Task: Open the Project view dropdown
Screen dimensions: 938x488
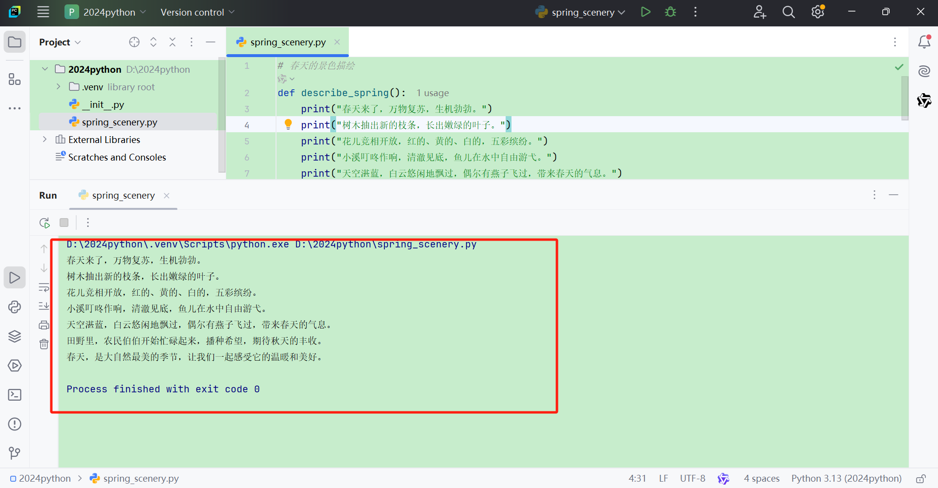Action: click(x=60, y=42)
